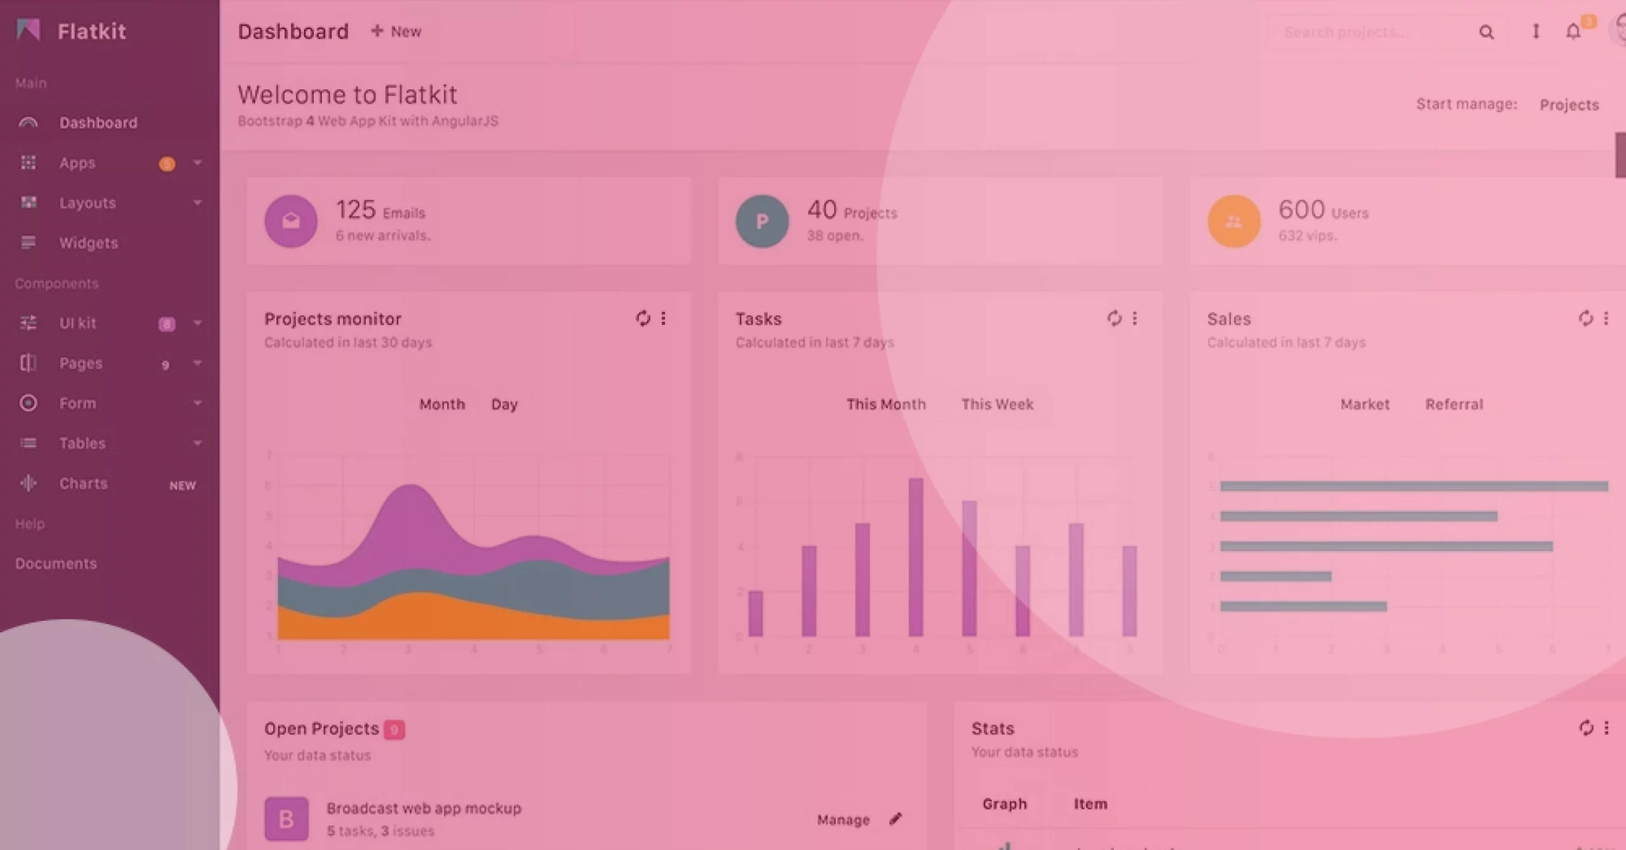Image resolution: width=1626 pixels, height=850 pixels.
Task: Click the NEW label beside Charts
Action: 182,485
